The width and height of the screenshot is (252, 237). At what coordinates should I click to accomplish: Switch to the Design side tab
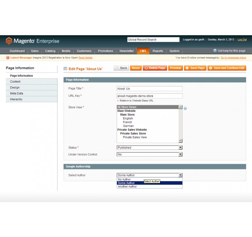click(32, 87)
